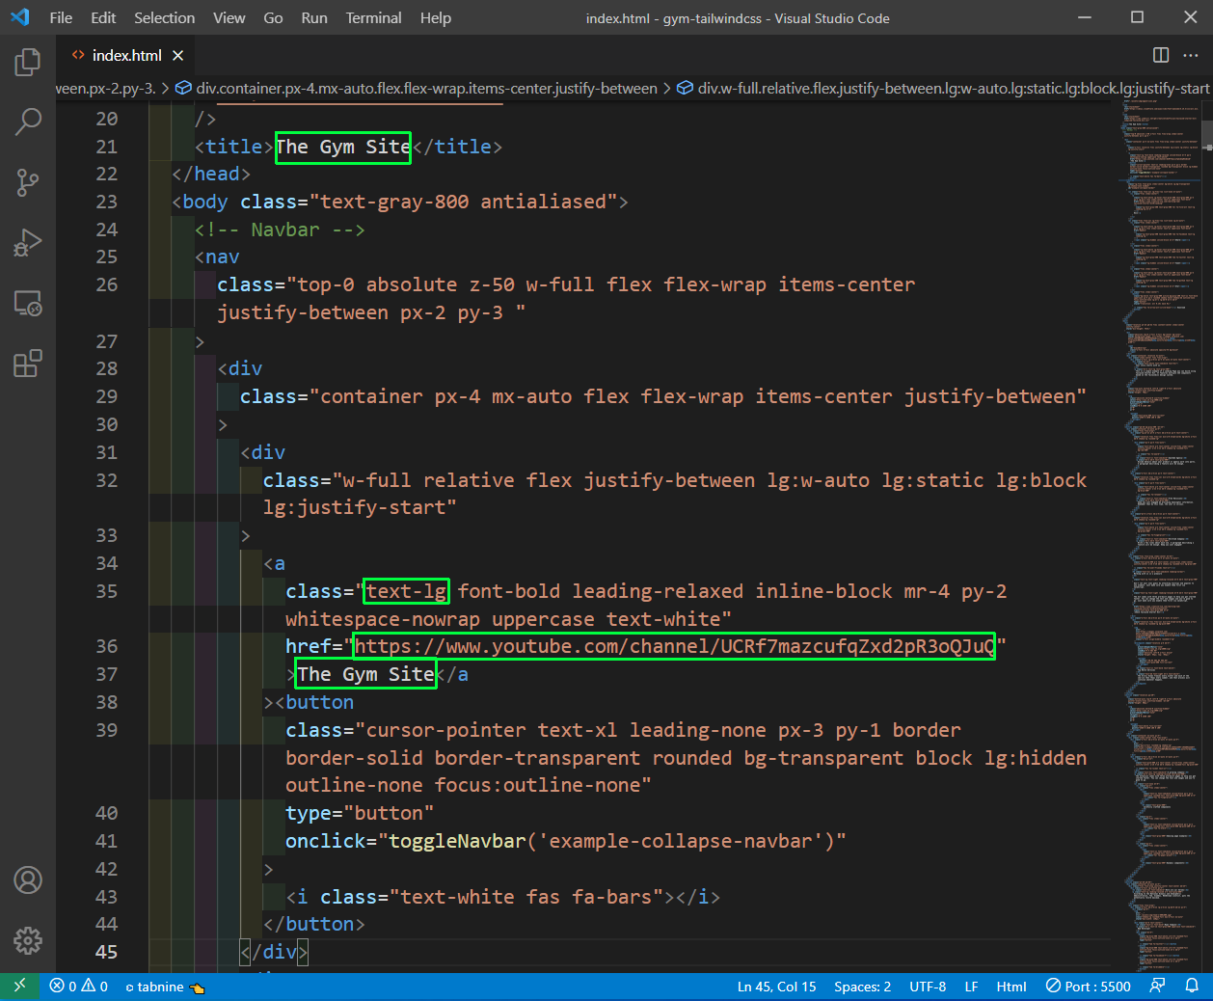Open the Terminal menu
The image size is (1213, 1001).
pos(374,17)
